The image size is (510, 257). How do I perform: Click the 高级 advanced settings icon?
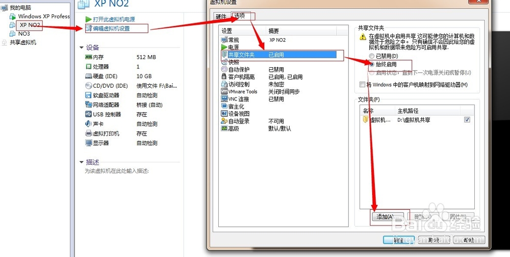(x=224, y=128)
